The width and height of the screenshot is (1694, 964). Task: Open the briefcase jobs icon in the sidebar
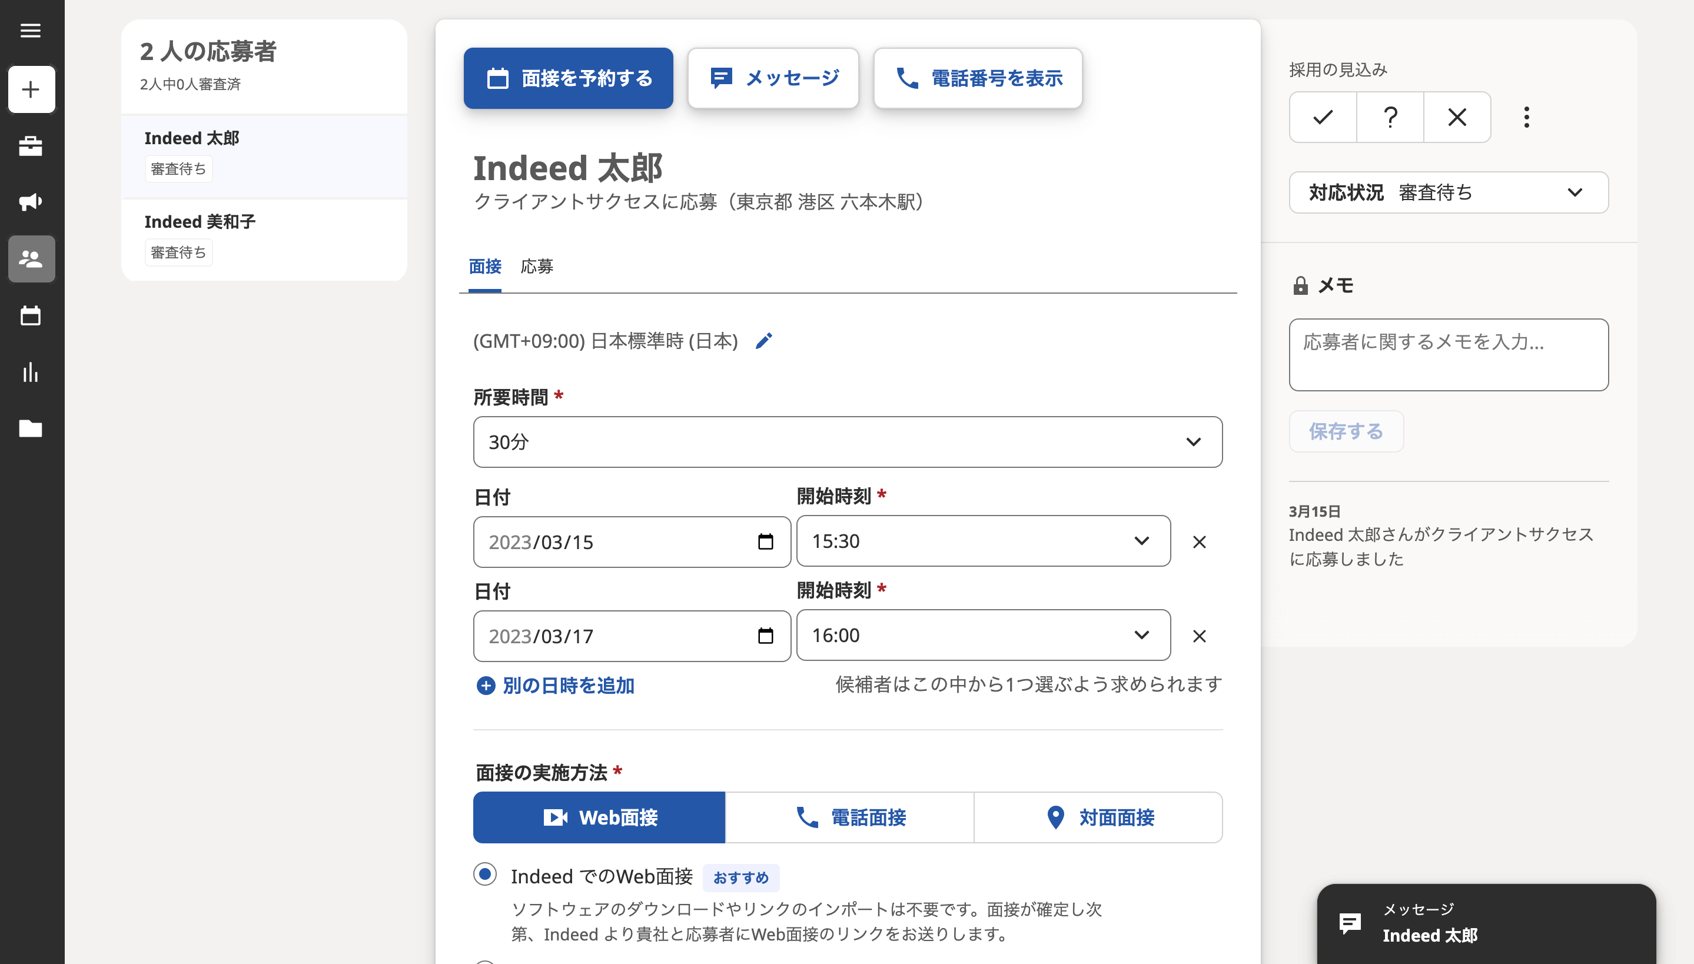(31, 146)
